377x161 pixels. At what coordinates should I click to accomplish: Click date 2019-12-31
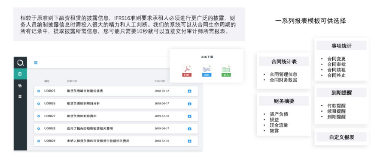pyautogui.click(x=162, y=116)
